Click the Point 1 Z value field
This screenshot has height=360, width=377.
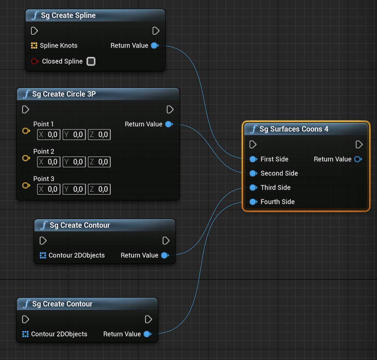click(x=99, y=135)
